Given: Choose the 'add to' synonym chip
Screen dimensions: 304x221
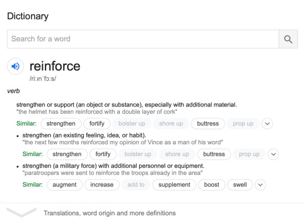Looking at the screenshot, I should click(136, 185).
